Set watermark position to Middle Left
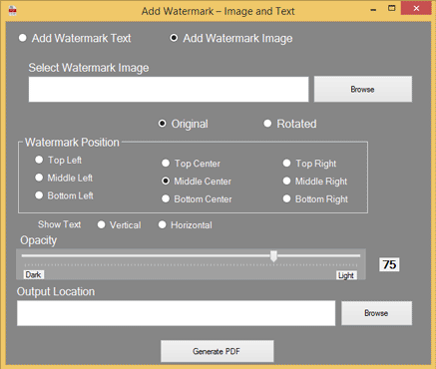436x369 pixels. point(64,178)
